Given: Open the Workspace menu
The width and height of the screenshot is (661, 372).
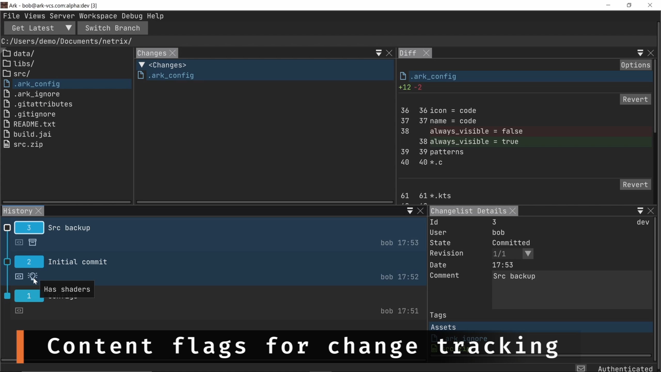Looking at the screenshot, I should [98, 16].
